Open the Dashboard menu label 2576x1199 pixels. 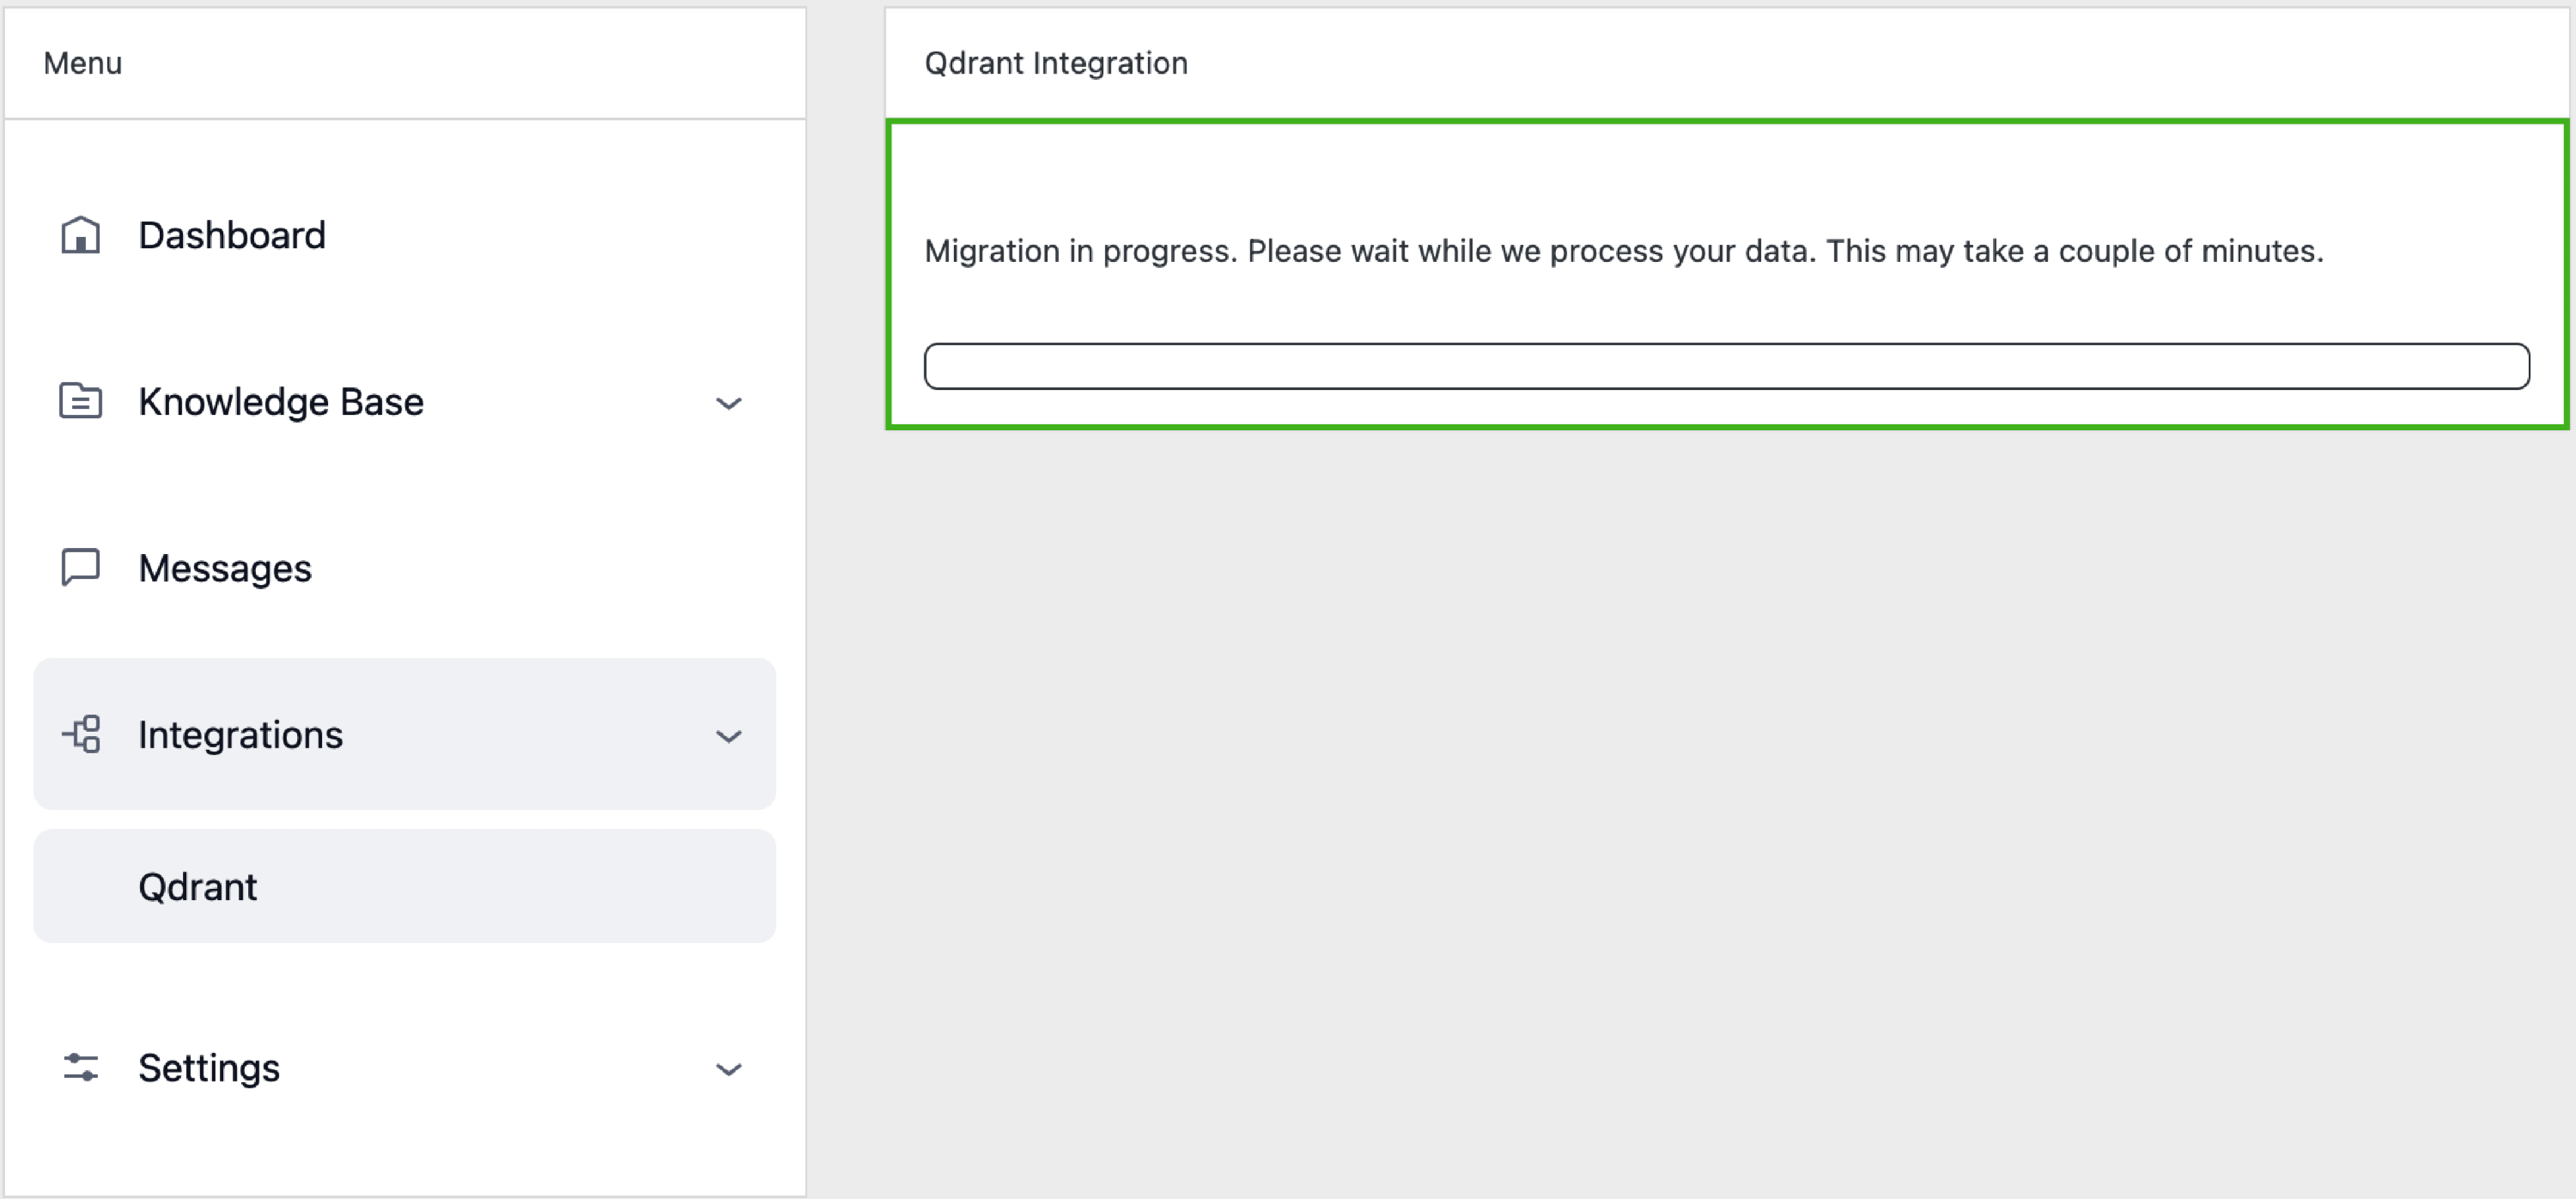tap(232, 235)
